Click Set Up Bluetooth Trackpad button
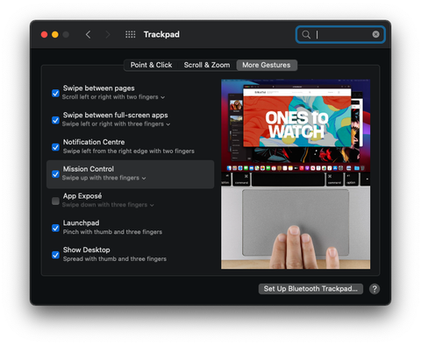The width and height of the screenshot is (421, 345). click(x=310, y=289)
